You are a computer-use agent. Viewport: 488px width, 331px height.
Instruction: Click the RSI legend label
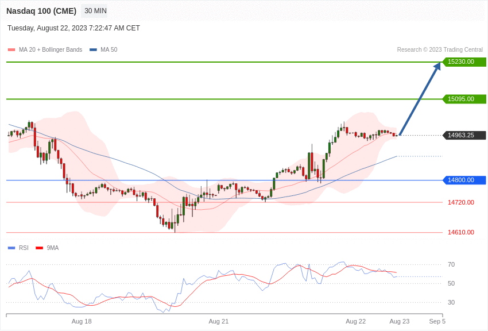point(24,248)
